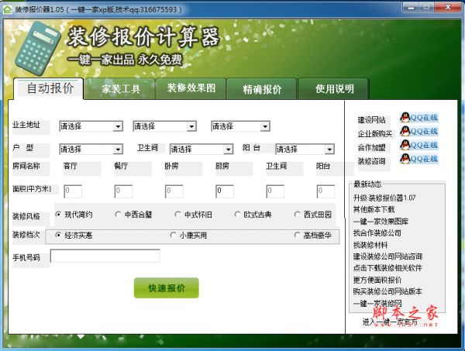Switch to 家装工具 tab
Viewport: 465px width, 351px height.
(121, 89)
